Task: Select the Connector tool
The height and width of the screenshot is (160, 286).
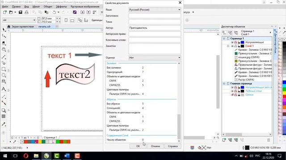Action: tap(4, 103)
